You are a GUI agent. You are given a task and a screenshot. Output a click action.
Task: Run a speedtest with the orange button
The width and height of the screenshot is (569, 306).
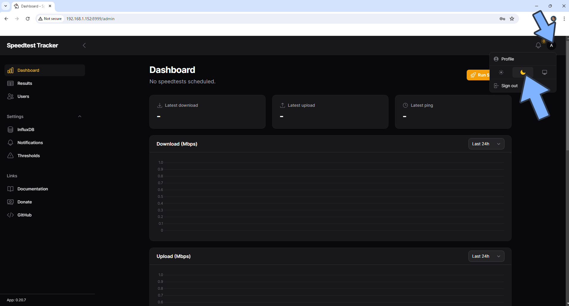click(478, 75)
